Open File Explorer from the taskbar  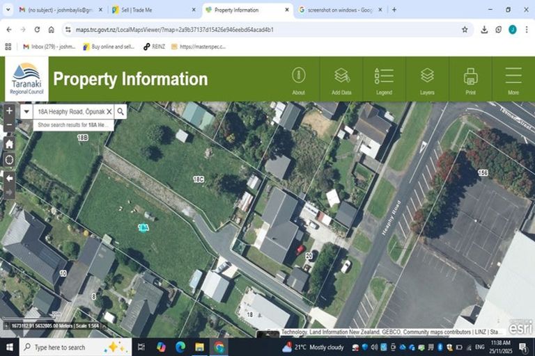pyautogui.click(x=200, y=347)
